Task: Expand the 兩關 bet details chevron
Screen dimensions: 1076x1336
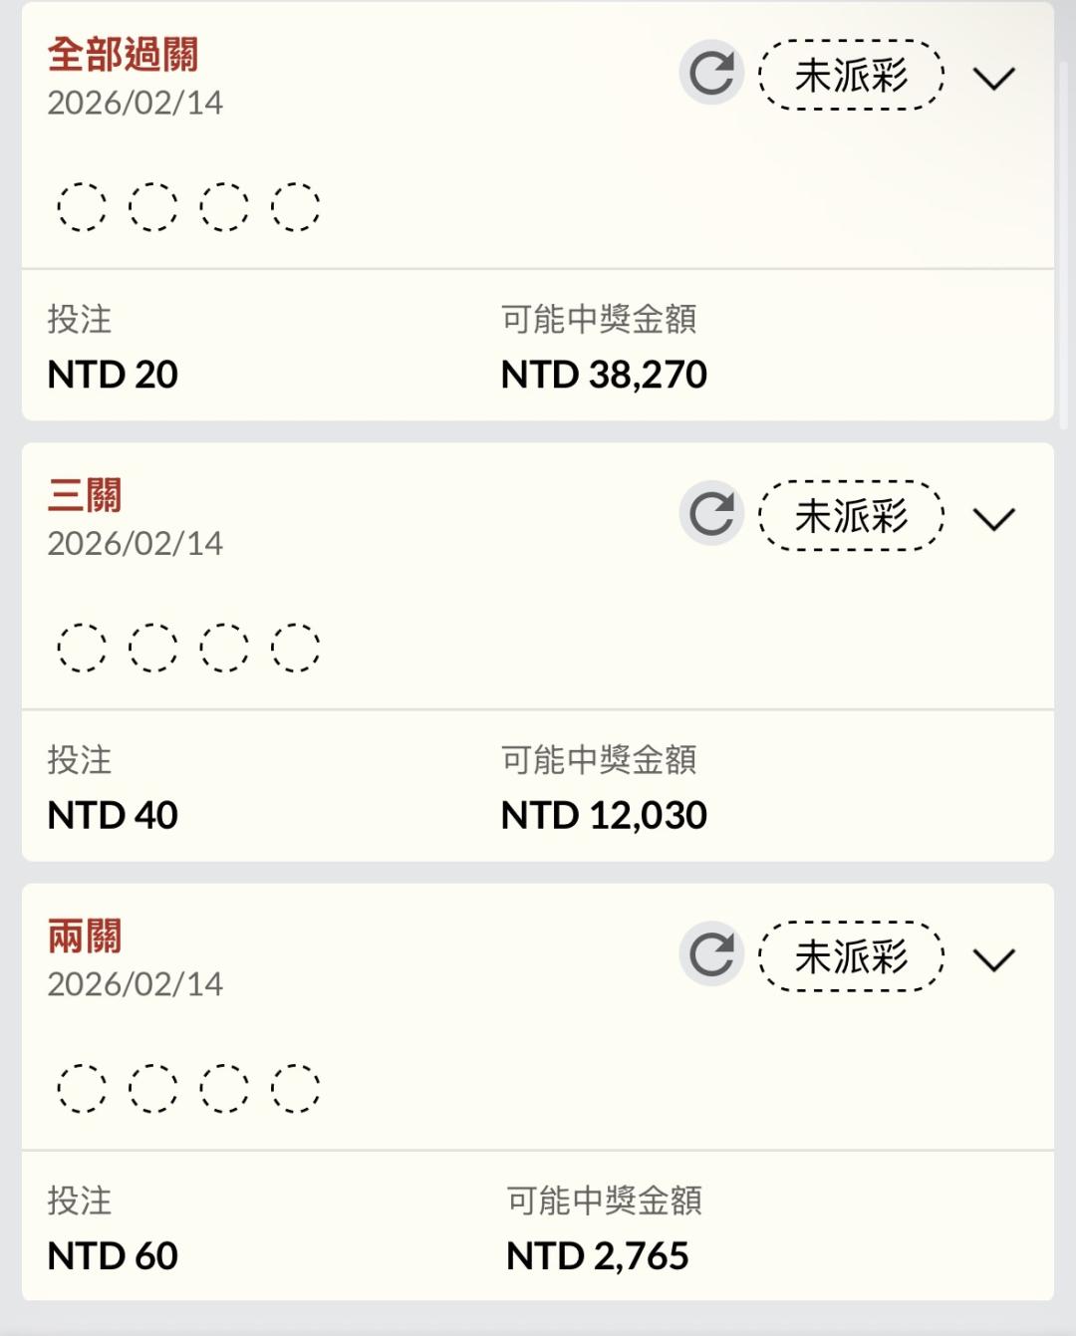Action: click(993, 958)
